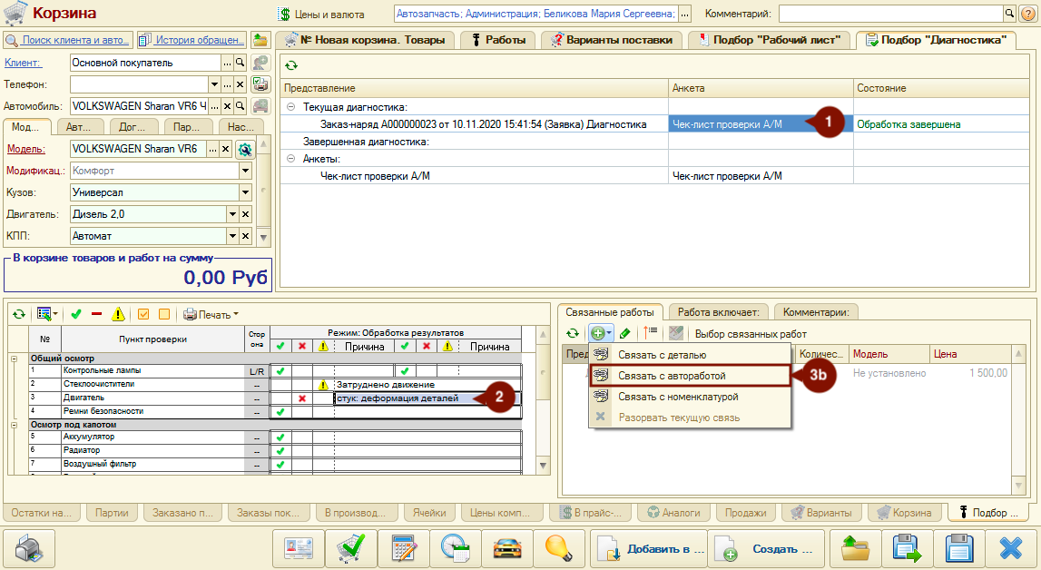Image resolution: width=1041 pixels, height=570 pixels.
Task: Open the Кузов dropdown arrow
Action: (246, 192)
